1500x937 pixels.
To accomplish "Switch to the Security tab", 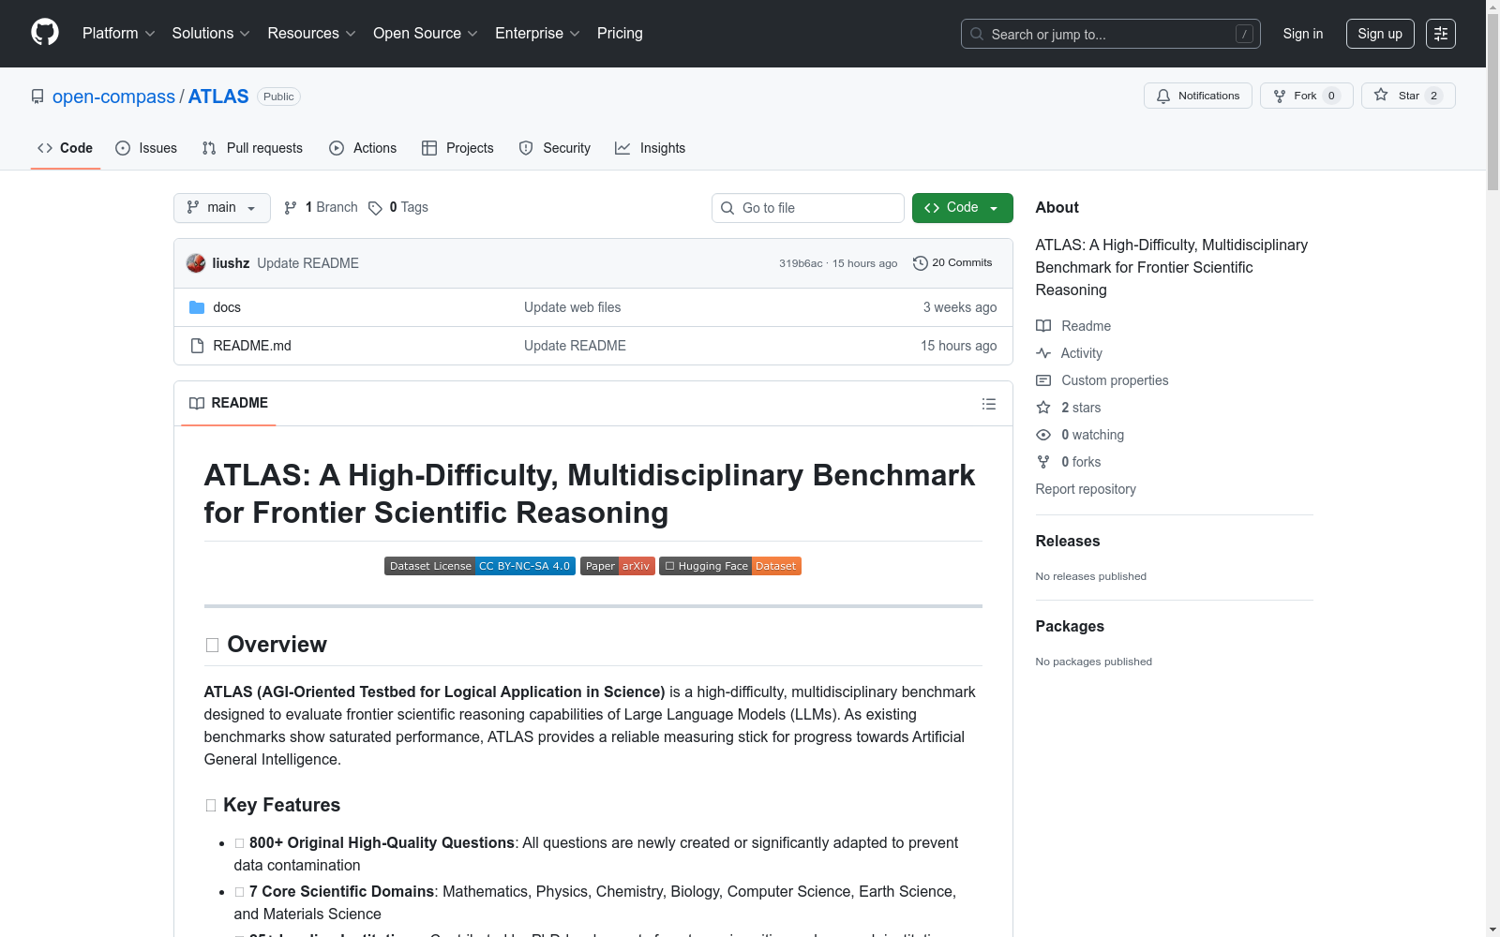I will pyautogui.click(x=555, y=148).
